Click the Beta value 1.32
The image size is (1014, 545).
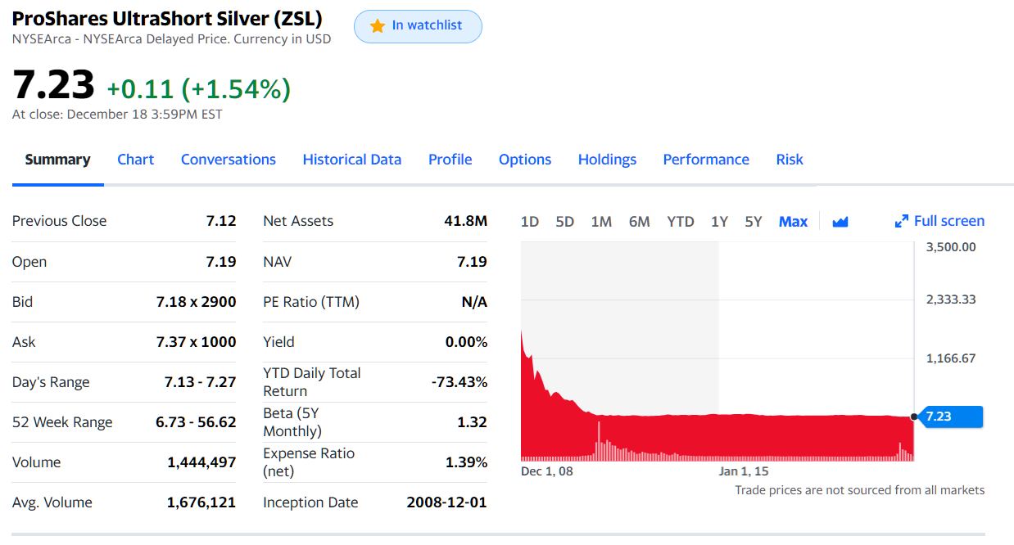[x=473, y=422]
